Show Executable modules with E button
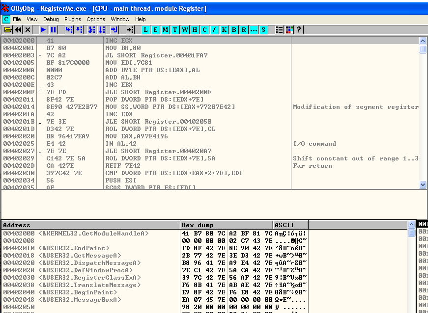The height and width of the screenshot is (313, 428). (x=155, y=30)
